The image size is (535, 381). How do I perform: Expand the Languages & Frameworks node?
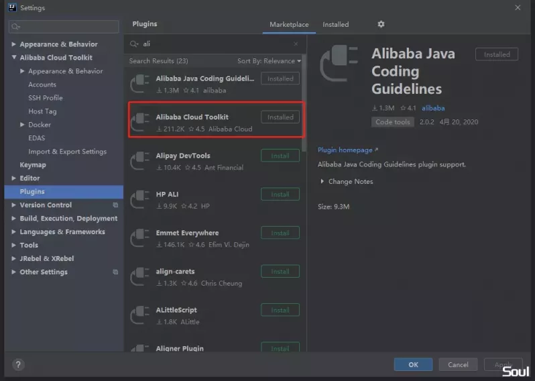(x=13, y=232)
